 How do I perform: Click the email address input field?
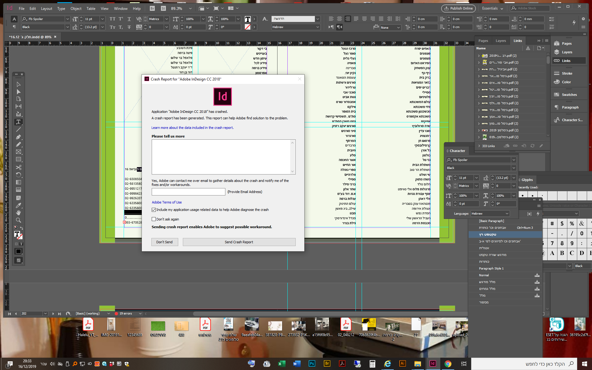coord(188,192)
